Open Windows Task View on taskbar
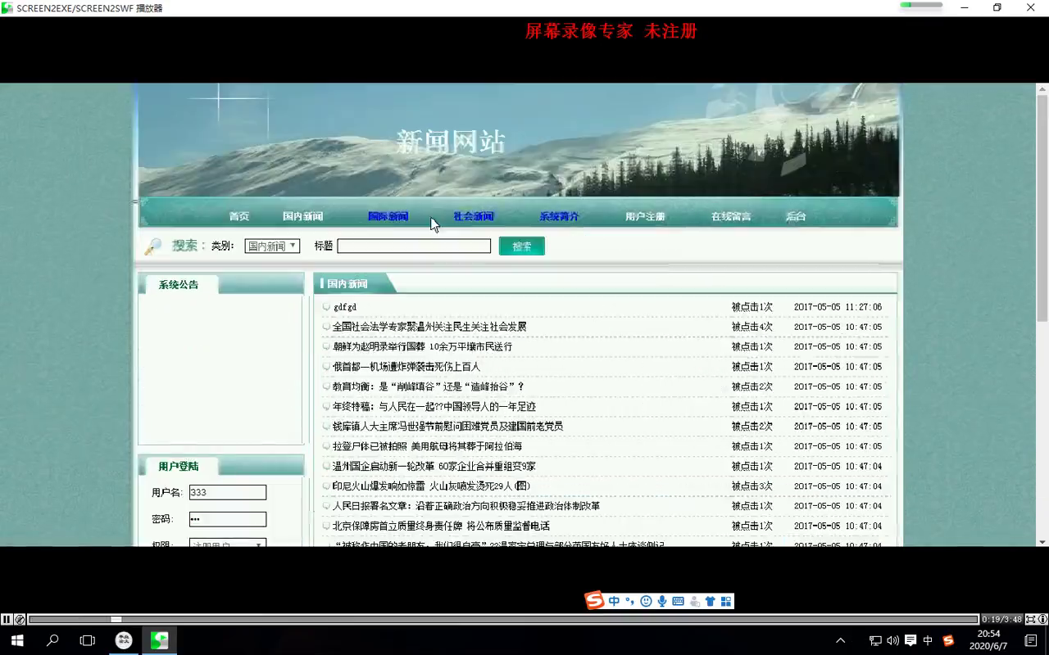 coord(88,640)
